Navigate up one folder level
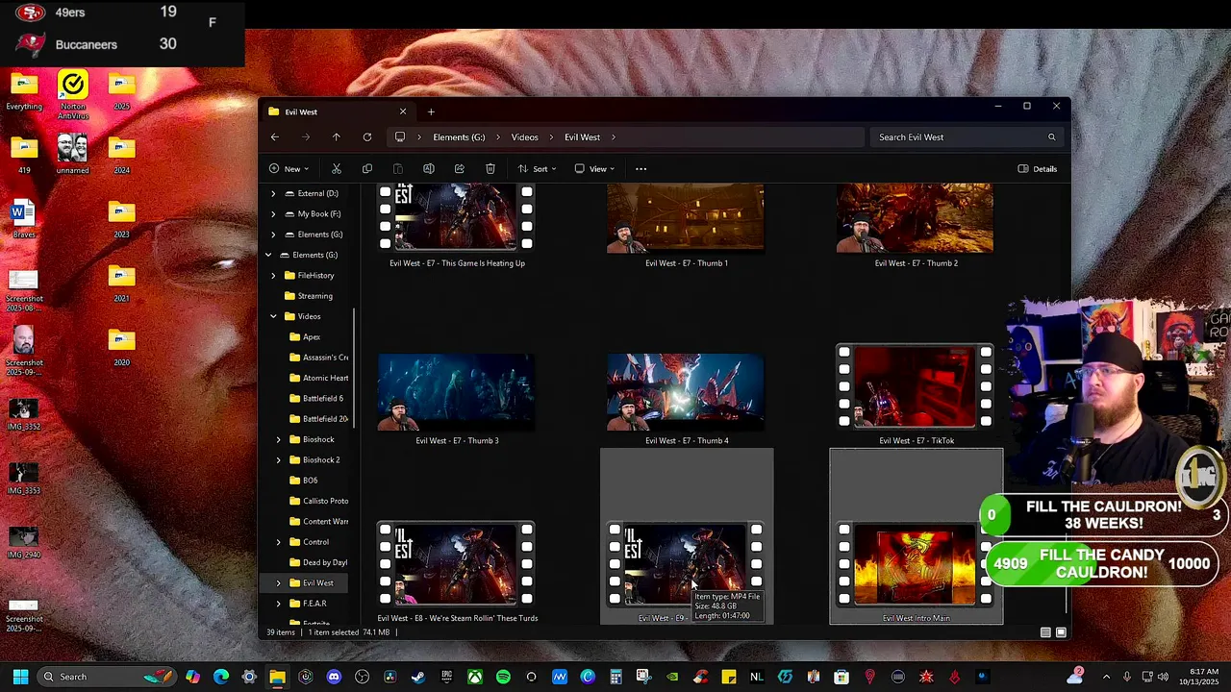The height and width of the screenshot is (692, 1231). click(x=337, y=137)
